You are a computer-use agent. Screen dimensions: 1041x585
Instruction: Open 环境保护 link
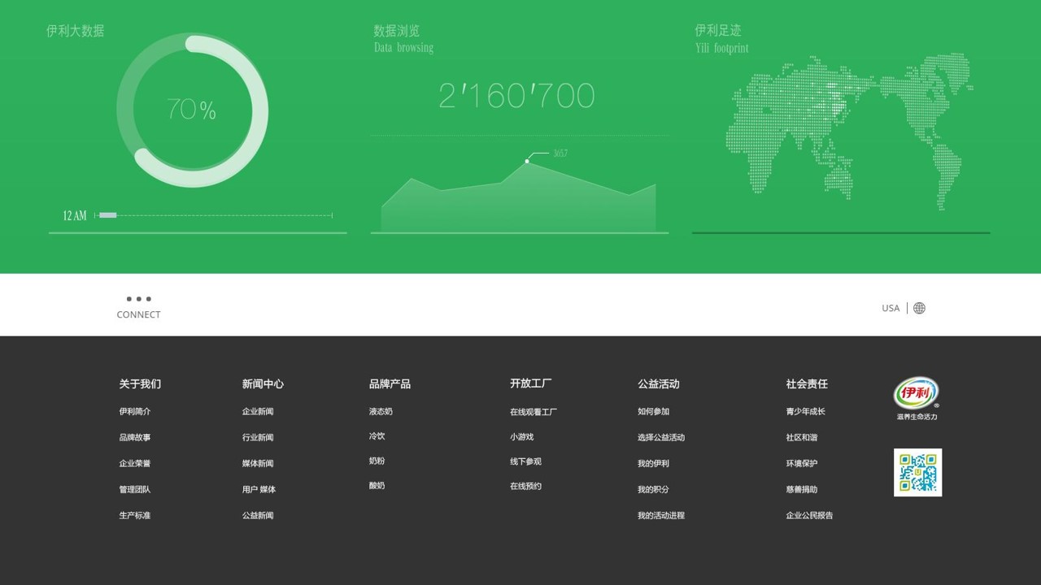click(x=802, y=463)
